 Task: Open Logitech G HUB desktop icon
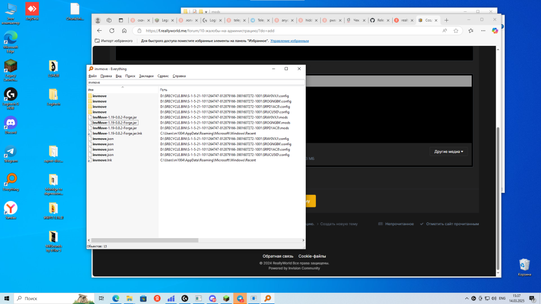coord(10,99)
